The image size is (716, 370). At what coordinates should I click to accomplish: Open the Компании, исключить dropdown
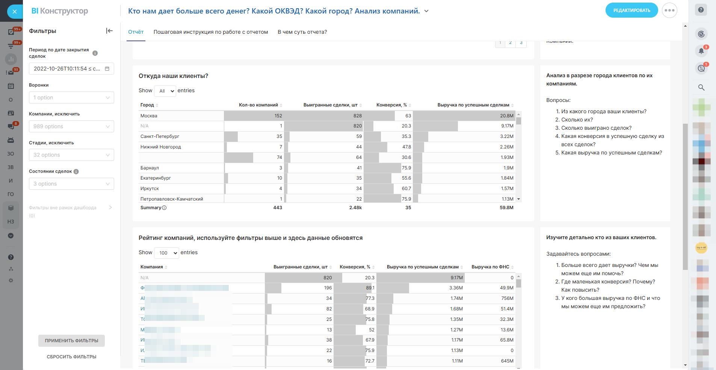(x=71, y=126)
